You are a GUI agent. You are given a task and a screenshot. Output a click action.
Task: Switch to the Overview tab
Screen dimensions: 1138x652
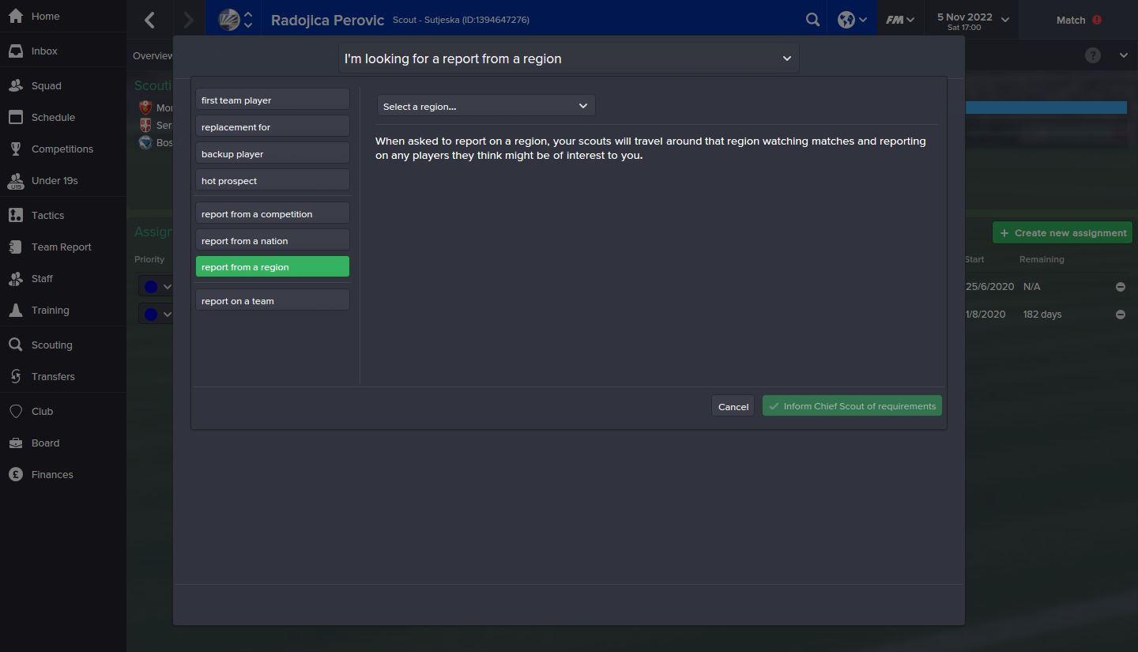[153, 55]
